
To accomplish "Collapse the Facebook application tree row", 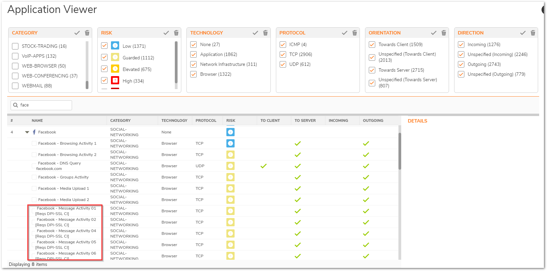I will [x=27, y=132].
